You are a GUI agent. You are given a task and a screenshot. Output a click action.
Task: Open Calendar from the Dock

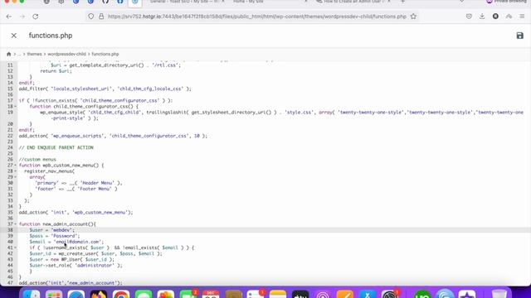pyautogui.click(x=211, y=295)
